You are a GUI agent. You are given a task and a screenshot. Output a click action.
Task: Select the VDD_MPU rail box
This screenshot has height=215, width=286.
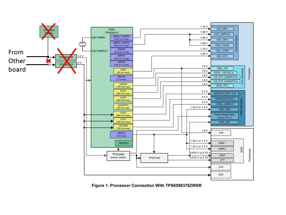pyautogui.click(x=222, y=29)
